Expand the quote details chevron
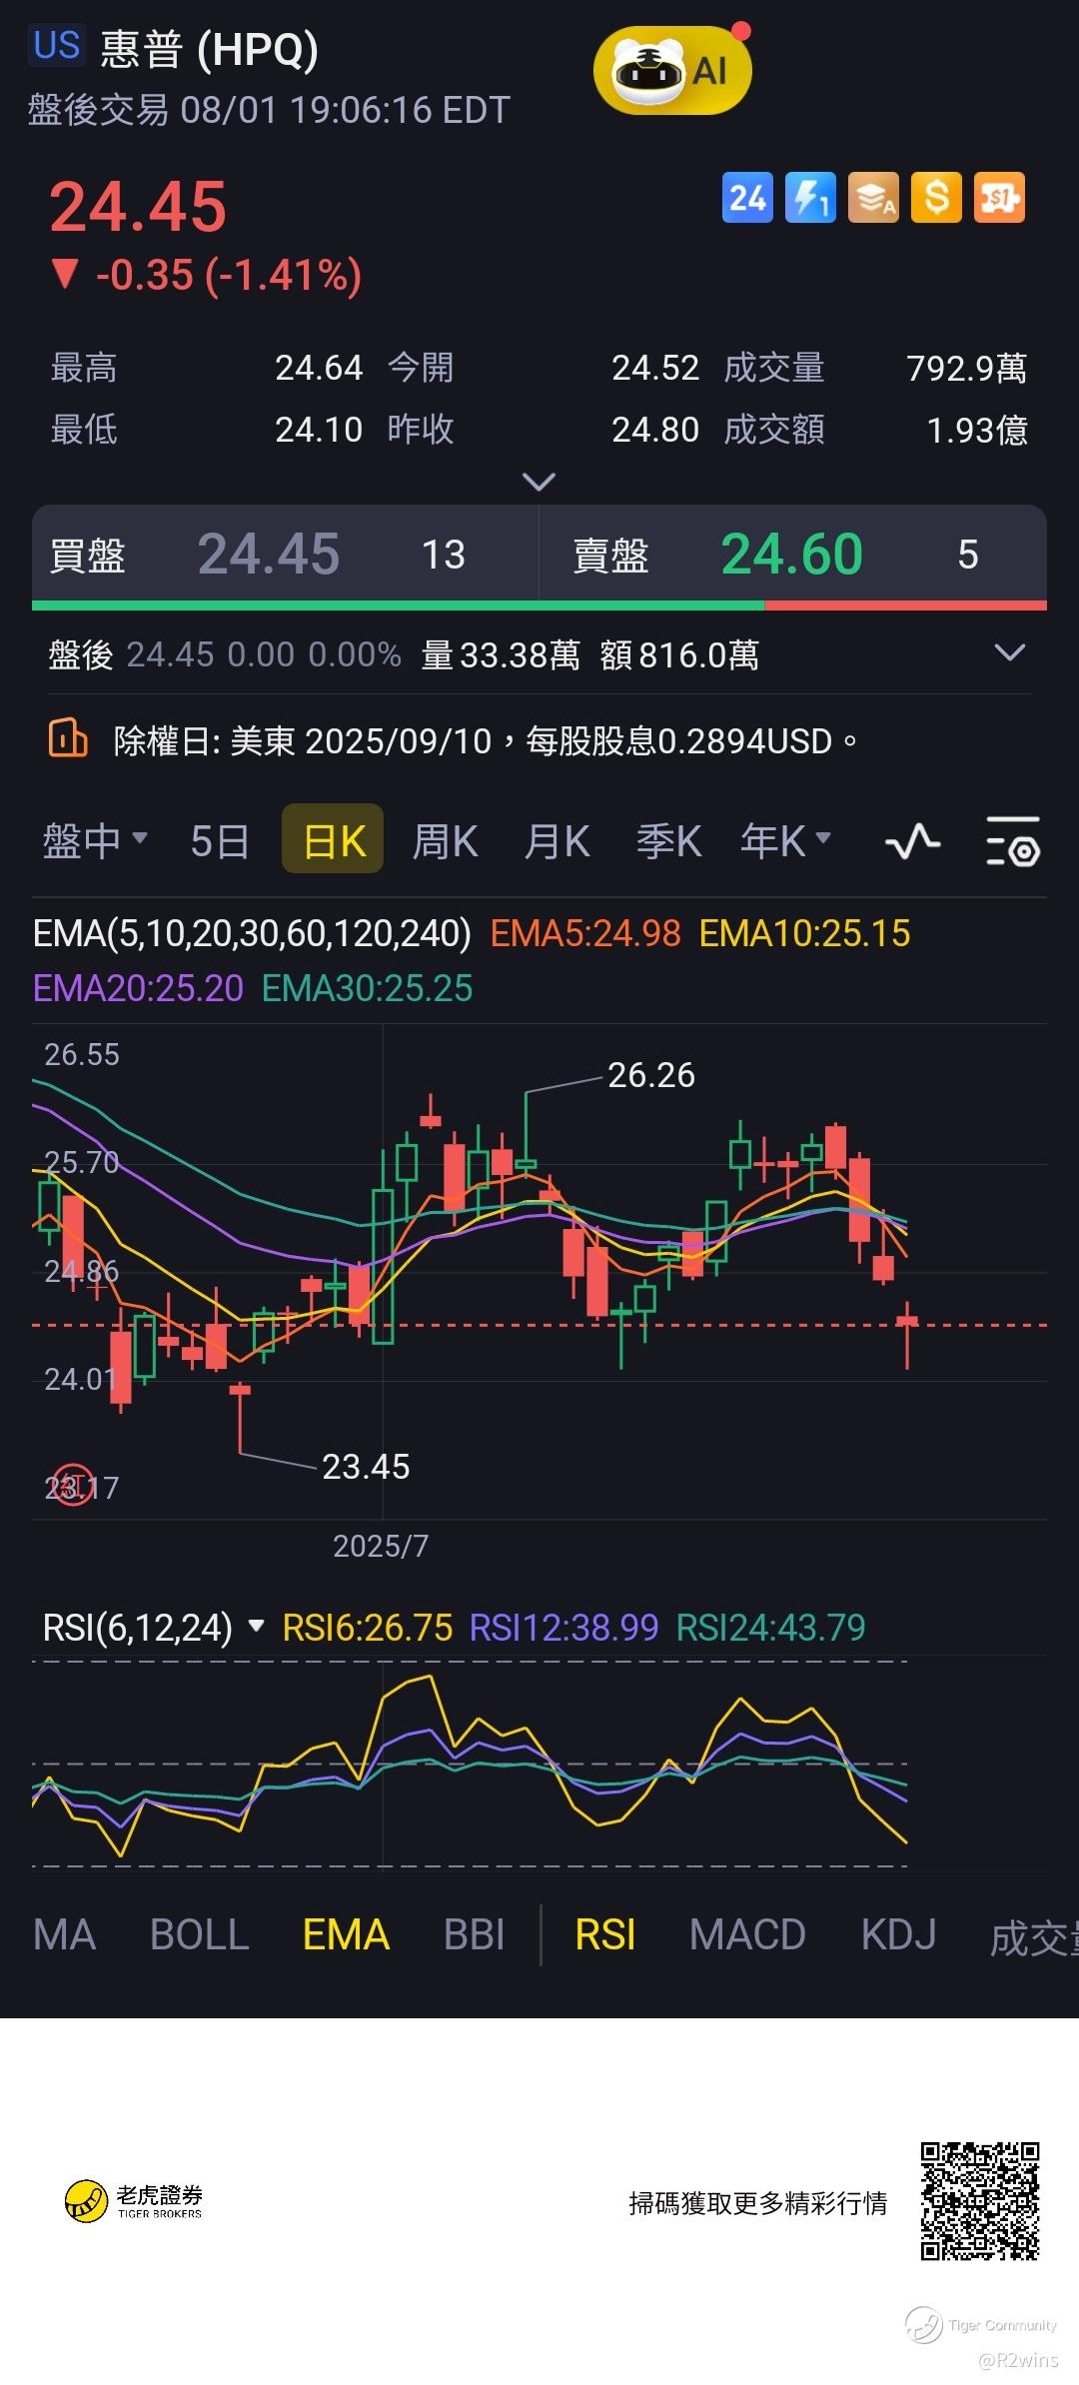This screenshot has height=2385, width=1079. coord(539,483)
